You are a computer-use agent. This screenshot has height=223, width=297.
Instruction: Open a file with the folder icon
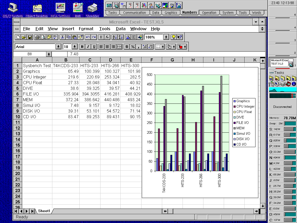24,37
